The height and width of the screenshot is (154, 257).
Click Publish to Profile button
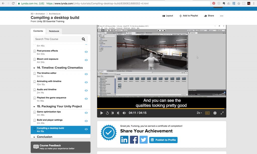click(163, 140)
